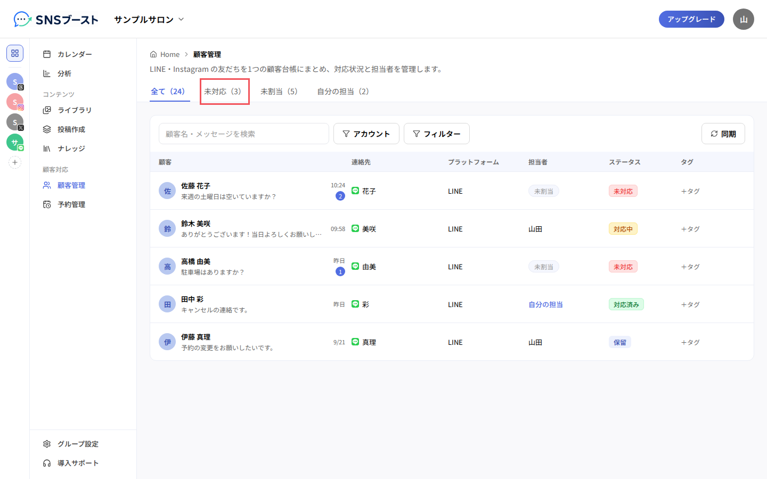Select the LINE account avatar サ
The width and height of the screenshot is (767, 479).
[x=15, y=142]
